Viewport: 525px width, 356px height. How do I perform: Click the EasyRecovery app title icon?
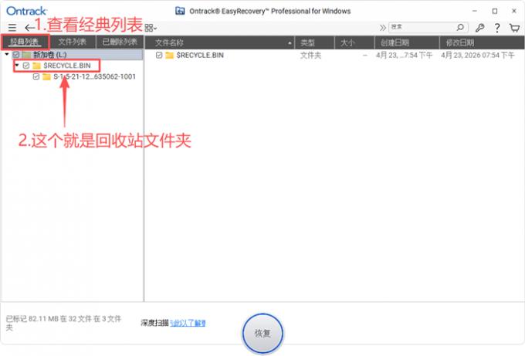click(180, 11)
